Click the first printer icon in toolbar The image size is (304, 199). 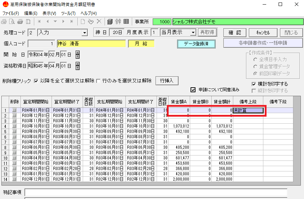pyautogui.click(x=4, y=22)
